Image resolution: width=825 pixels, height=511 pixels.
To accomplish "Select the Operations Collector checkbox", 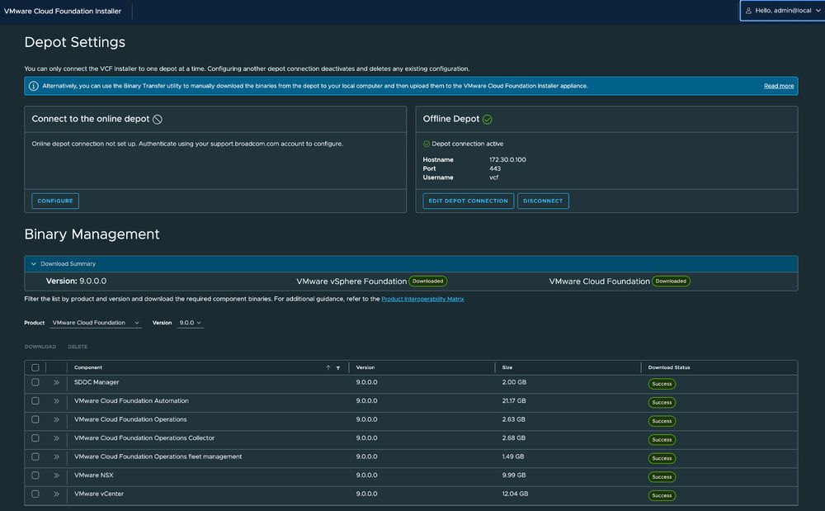I will (35, 438).
